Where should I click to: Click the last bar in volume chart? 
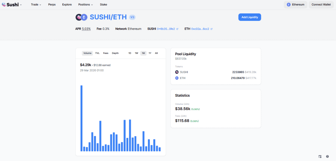click(160, 149)
